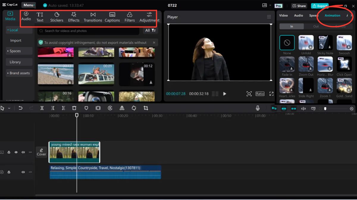The height and width of the screenshot is (200, 357).
Task: Switch to the Transitions tab
Action: tap(93, 17)
